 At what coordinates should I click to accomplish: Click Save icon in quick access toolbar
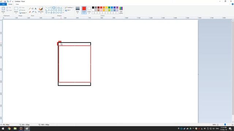[5, 1]
